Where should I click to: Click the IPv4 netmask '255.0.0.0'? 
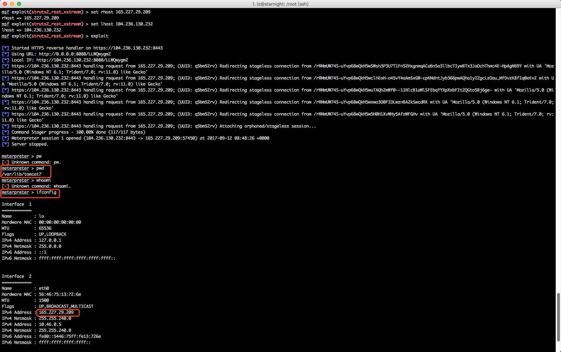(50, 246)
